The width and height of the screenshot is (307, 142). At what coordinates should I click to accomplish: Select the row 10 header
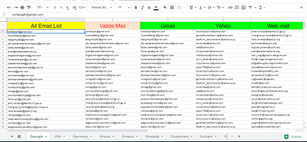[x=3, y=63]
